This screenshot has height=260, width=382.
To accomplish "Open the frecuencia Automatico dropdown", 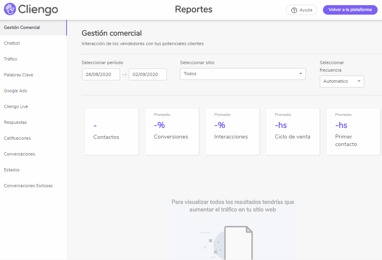I will tap(342, 82).
